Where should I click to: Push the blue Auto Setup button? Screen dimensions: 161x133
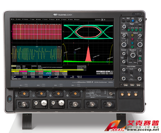coord(133,21)
